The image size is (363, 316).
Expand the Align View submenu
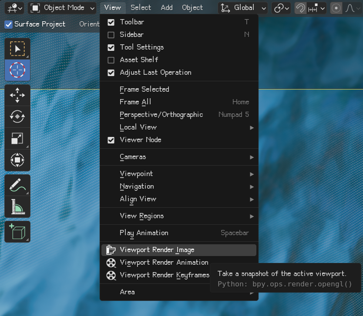(179, 199)
